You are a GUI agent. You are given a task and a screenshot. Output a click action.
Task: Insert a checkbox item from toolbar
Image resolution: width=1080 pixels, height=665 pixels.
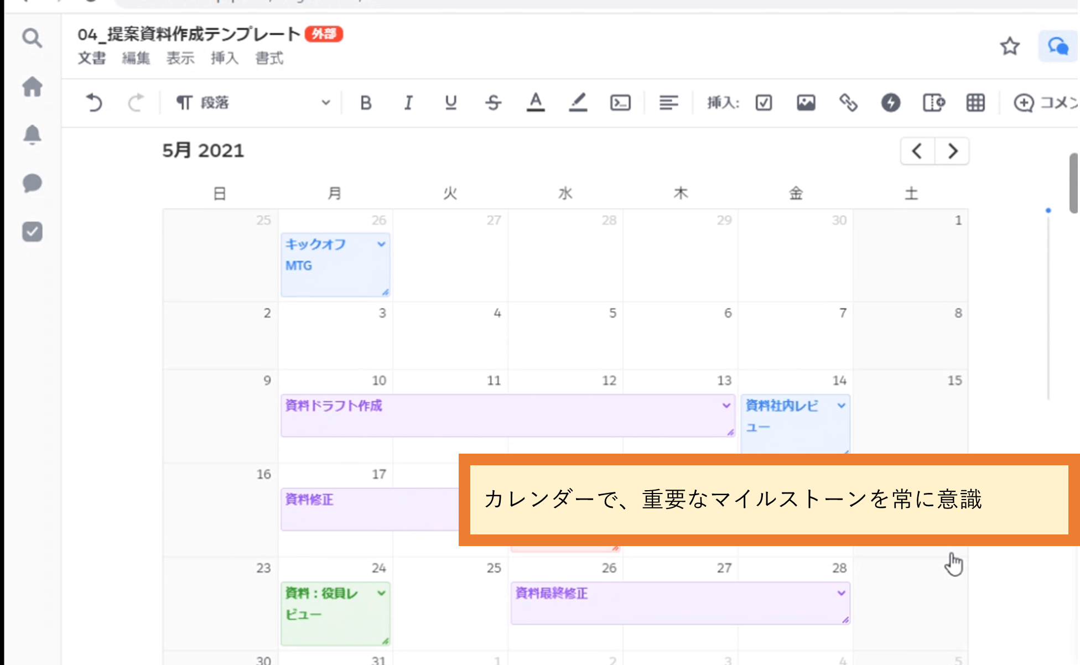click(x=764, y=103)
